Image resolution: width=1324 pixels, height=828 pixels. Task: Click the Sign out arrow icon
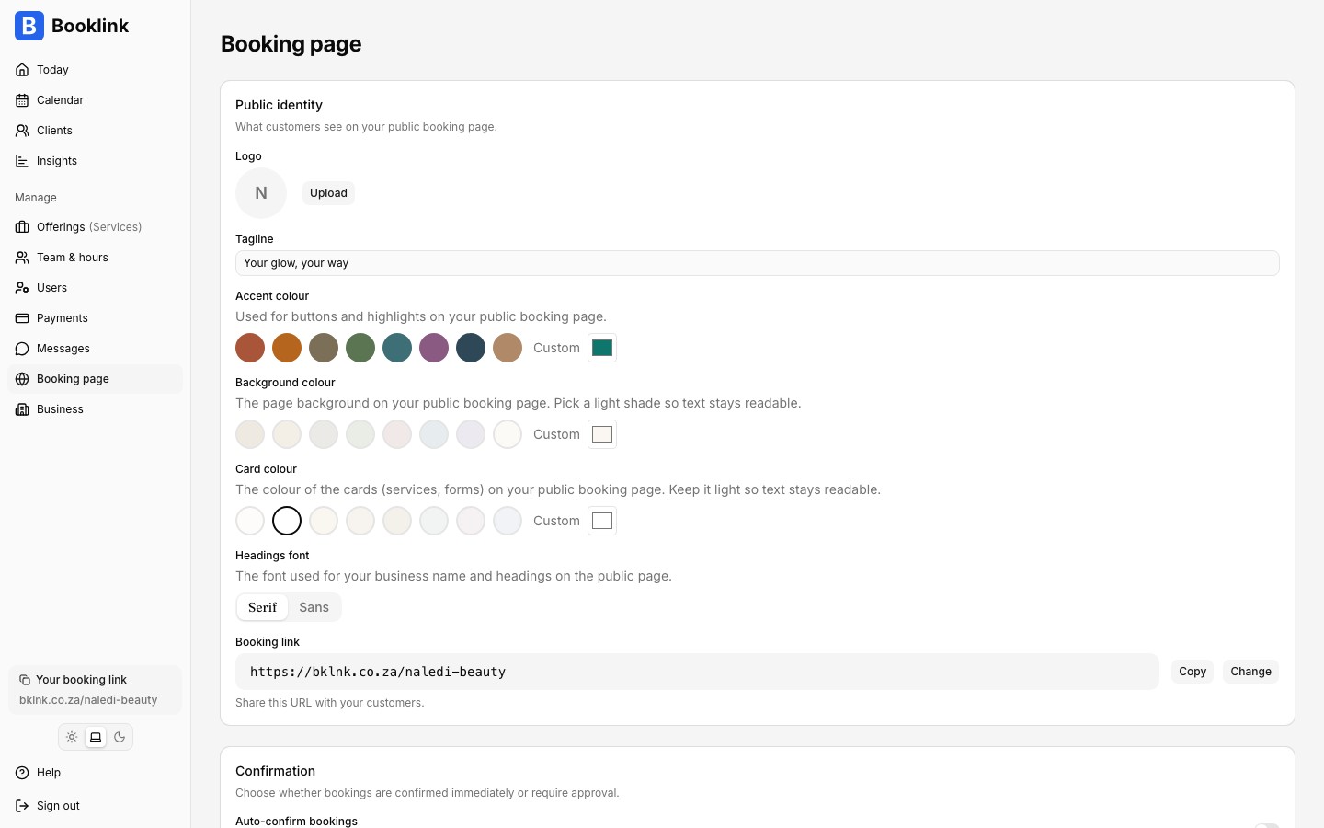pos(22,806)
